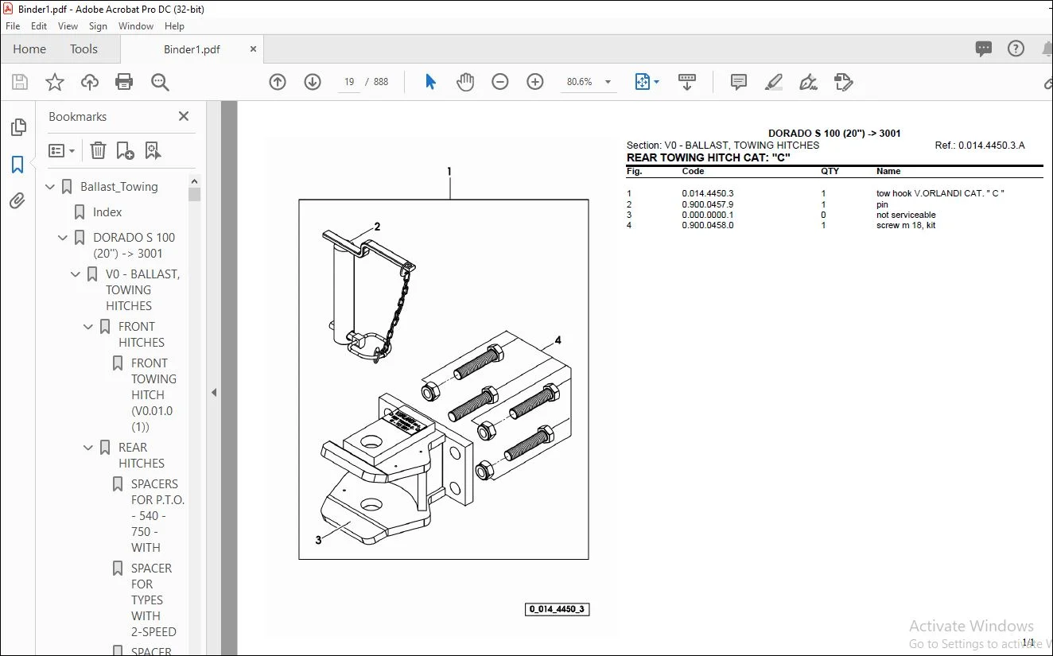
Task: Delete selected bookmark with trash icon
Action: tap(98, 150)
